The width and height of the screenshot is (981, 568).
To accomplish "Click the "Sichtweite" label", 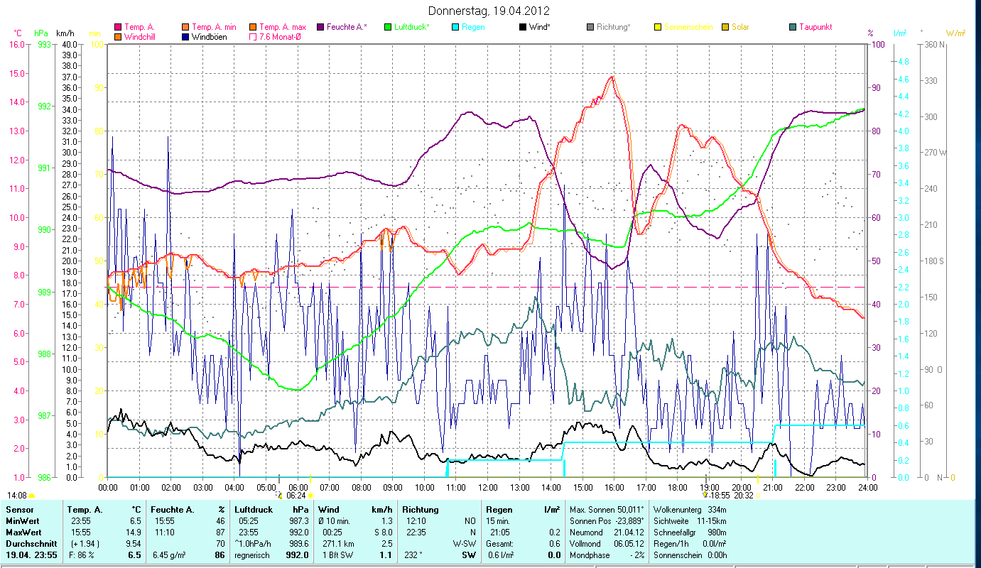I will tap(670, 521).
